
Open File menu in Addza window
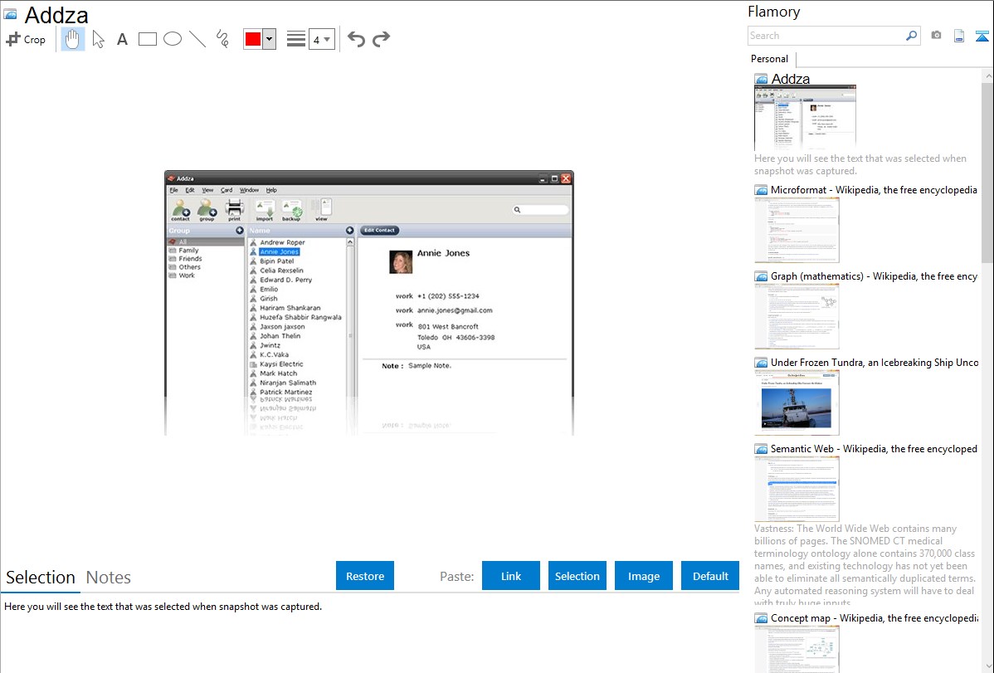click(173, 190)
